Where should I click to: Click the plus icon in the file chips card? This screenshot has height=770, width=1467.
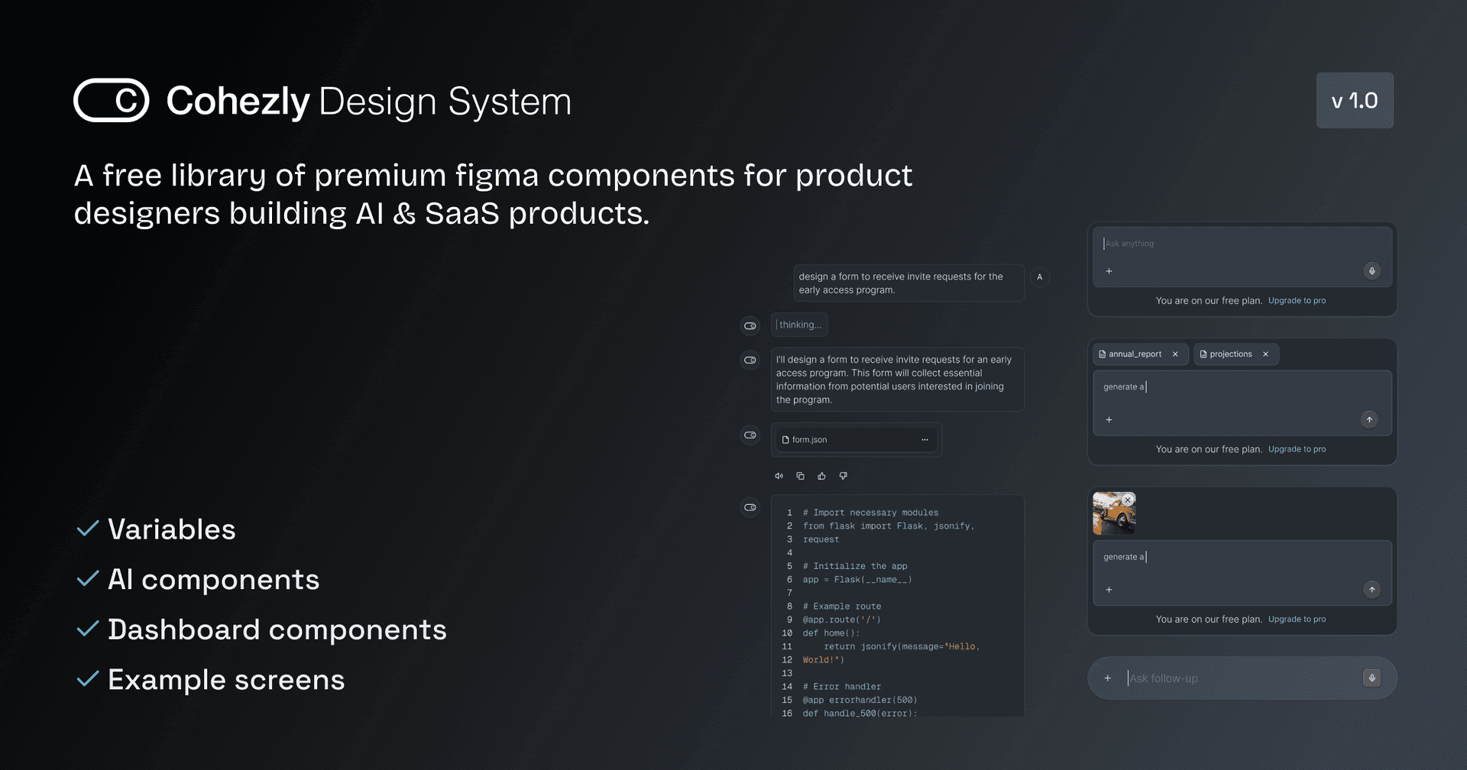click(x=1109, y=419)
